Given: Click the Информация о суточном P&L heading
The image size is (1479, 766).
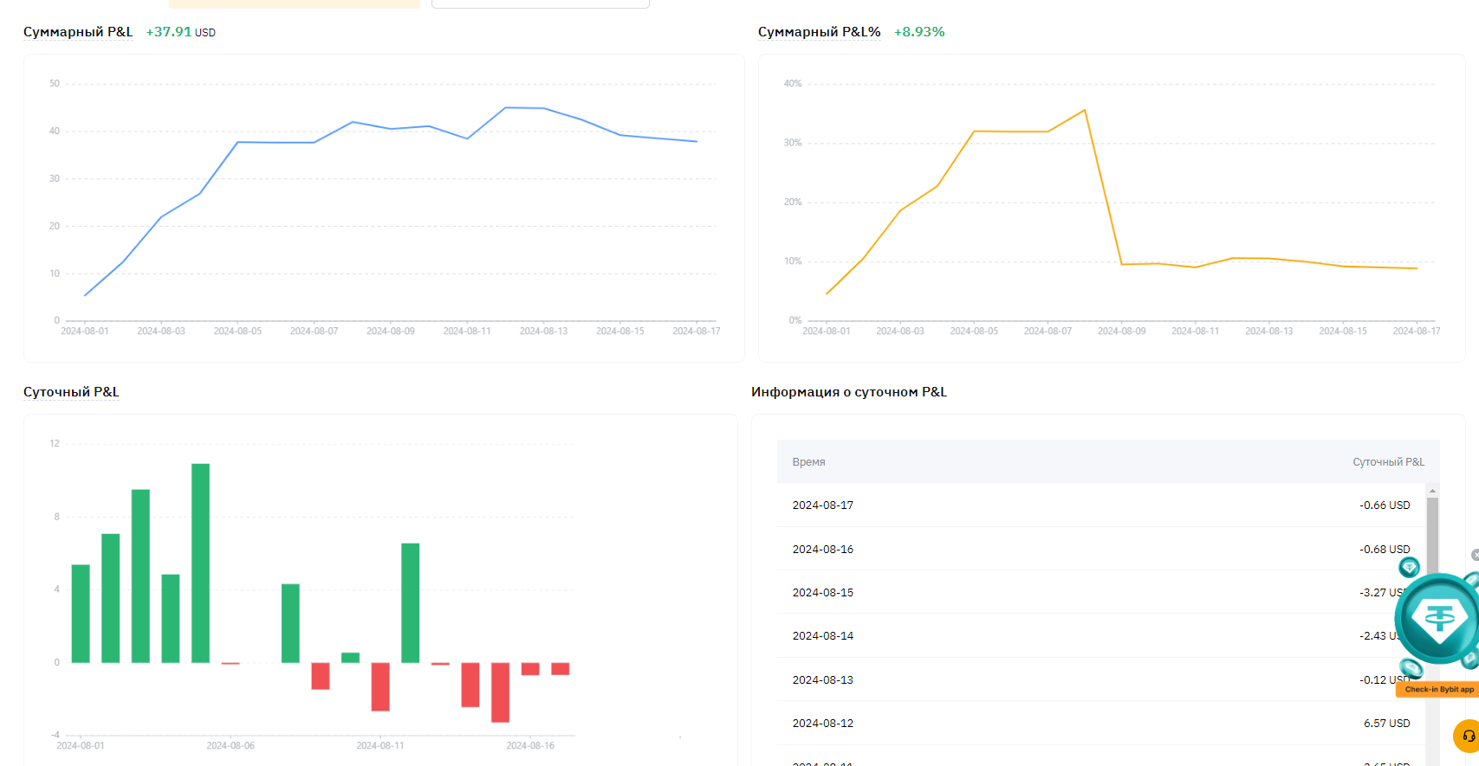Looking at the screenshot, I should pyautogui.click(x=848, y=392).
